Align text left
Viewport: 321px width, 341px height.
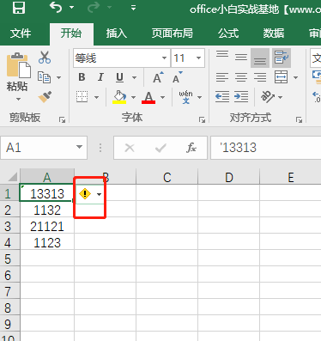click(x=222, y=77)
